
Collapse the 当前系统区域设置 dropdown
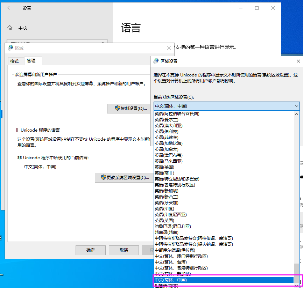coord(296,106)
